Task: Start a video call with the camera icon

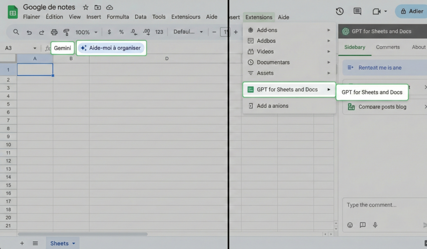Action: pos(377,12)
